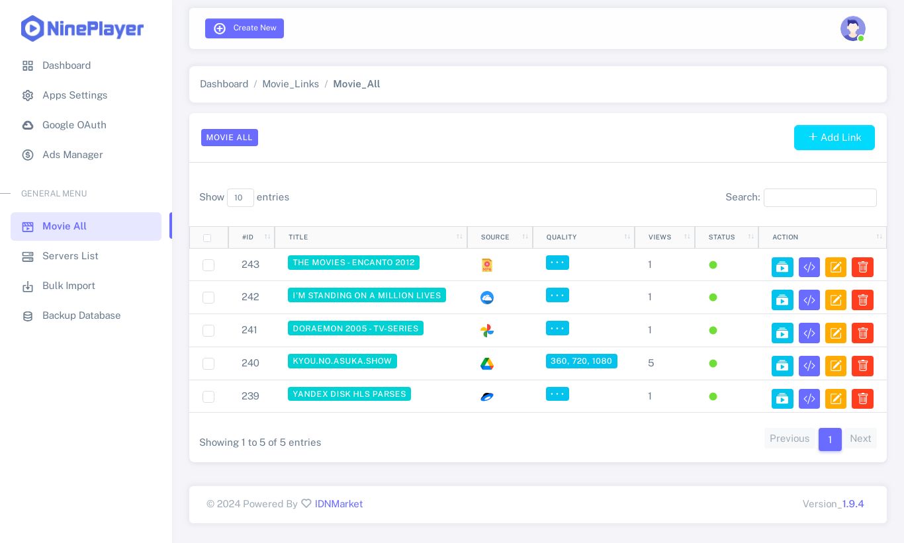Screen dimensions: 904x543
Task: Open the IDNMarket footer link
Action: click(339, 504)
